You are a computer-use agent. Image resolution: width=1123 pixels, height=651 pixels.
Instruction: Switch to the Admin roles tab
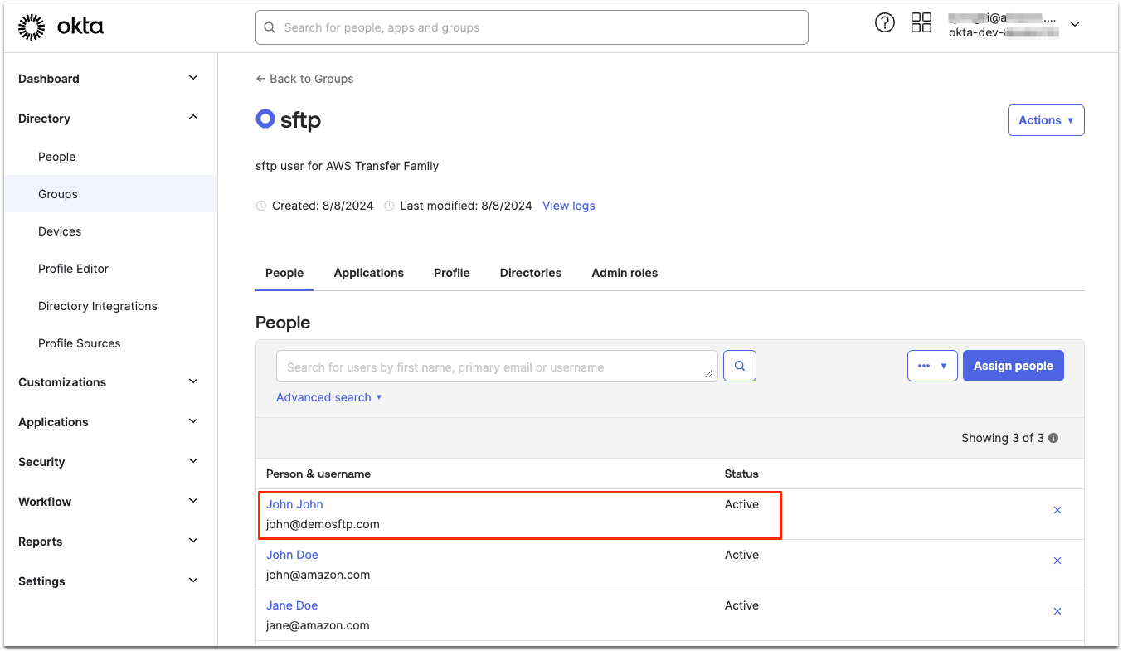[625, 273]
